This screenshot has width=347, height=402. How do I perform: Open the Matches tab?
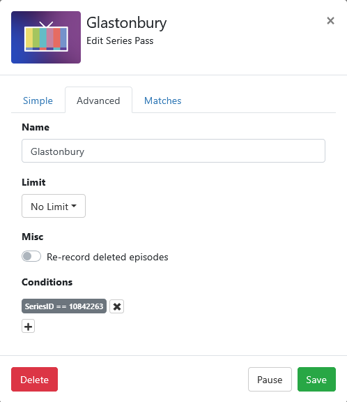coord(163,100)
